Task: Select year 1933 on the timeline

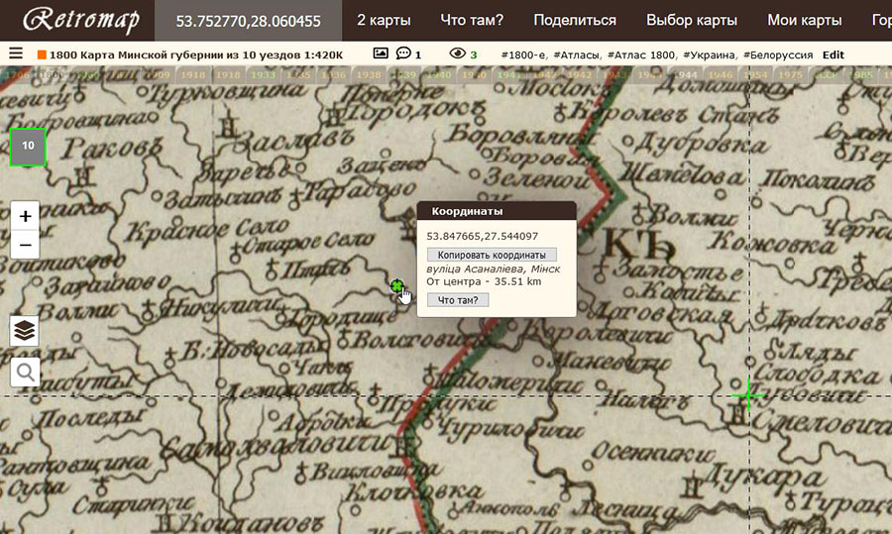Action: (264, 74)
